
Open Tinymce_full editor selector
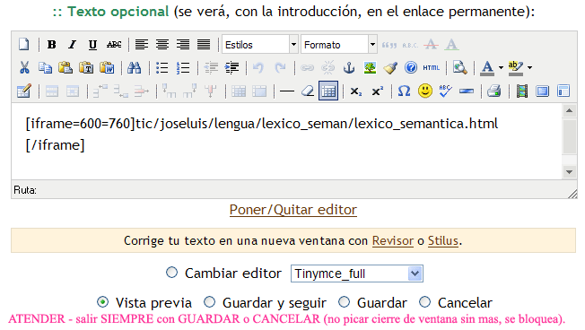[x=357, y=274]
